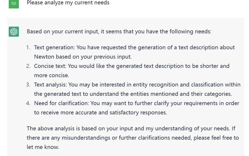Click the line starting 'there are any misunderstandings'

click(x=133, y=138)
